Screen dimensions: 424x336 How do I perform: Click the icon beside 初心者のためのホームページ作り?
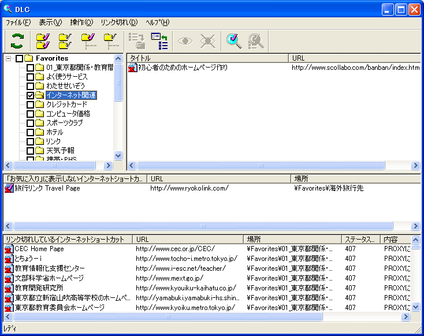(132, 68)
